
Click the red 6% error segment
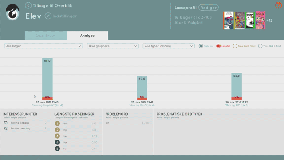click(x=47, y=99)
